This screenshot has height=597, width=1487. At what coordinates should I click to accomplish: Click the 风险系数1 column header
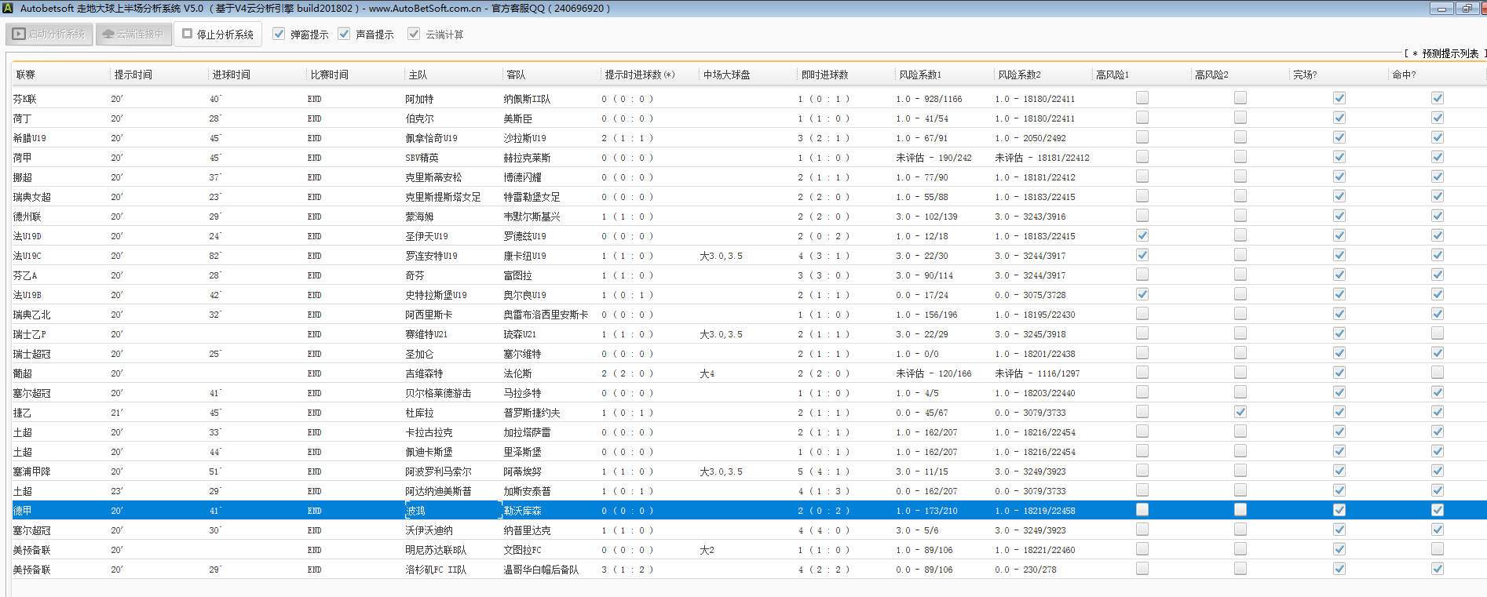(x=920, y=75)
